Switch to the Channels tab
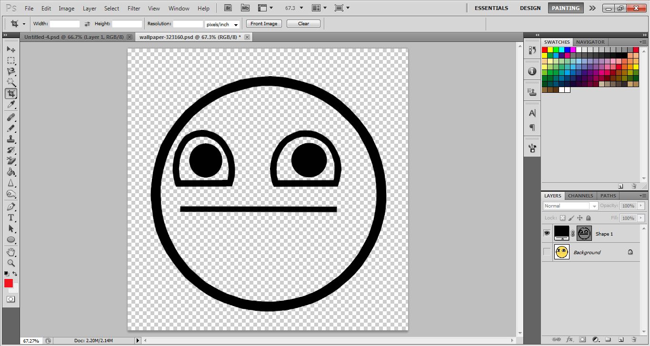The image size is (650, 346). pyautogui.click(x=580, y=196)
